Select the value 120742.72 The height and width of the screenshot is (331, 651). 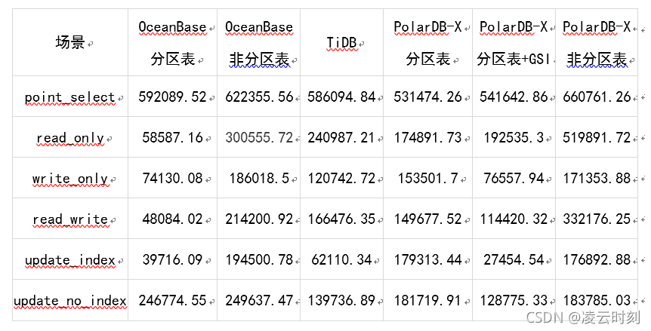coord(341,178)
